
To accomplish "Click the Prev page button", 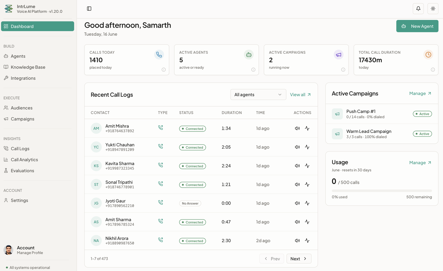I will (272, 259).
